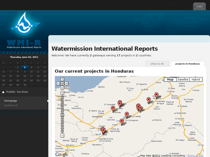
Task: Click the 'Watermission International Reports' title
Action: pyautogui.click(x=105, y=49)
